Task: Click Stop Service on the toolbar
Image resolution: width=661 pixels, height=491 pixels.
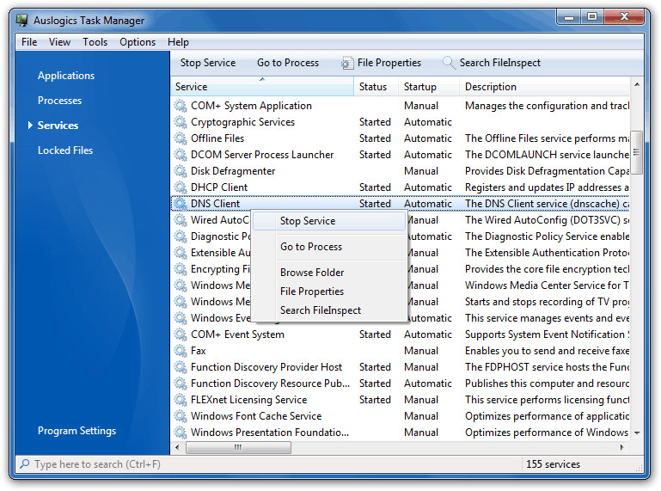Action: coord(208,63)
